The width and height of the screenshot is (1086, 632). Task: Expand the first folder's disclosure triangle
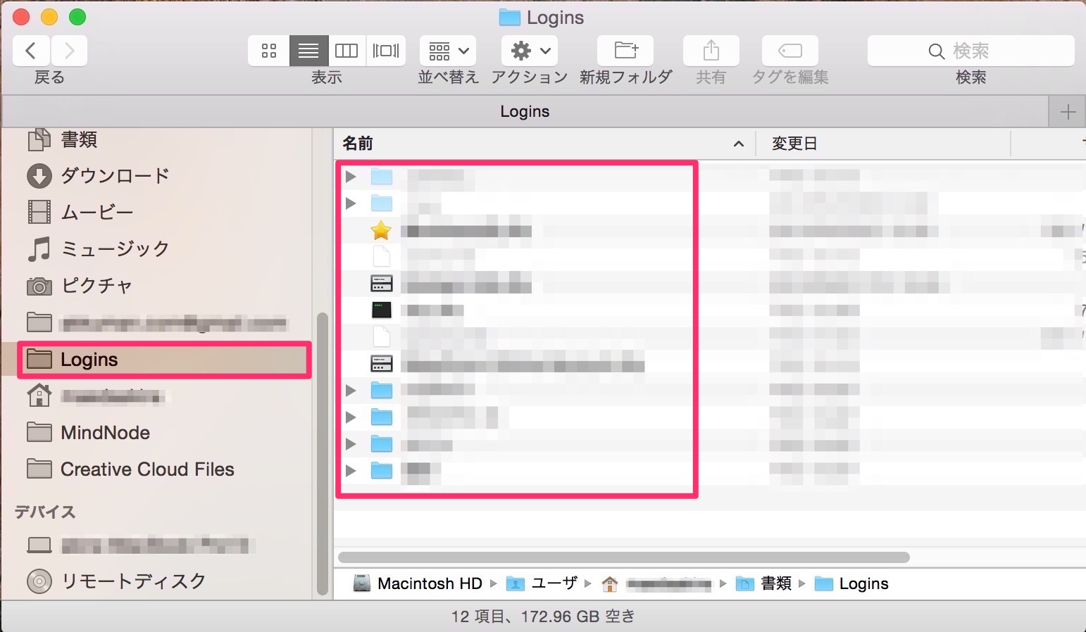[x=351, y=177]
